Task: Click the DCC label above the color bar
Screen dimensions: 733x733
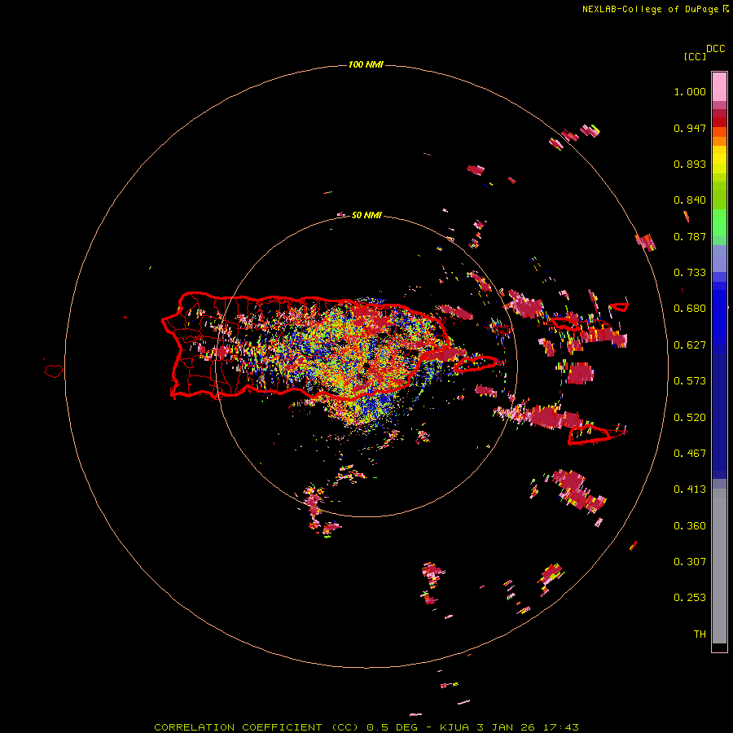Action: [x=716, y=49]
